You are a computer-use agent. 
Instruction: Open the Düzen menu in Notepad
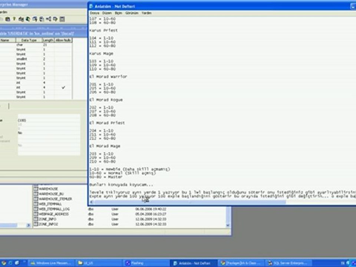coord(107,13)
